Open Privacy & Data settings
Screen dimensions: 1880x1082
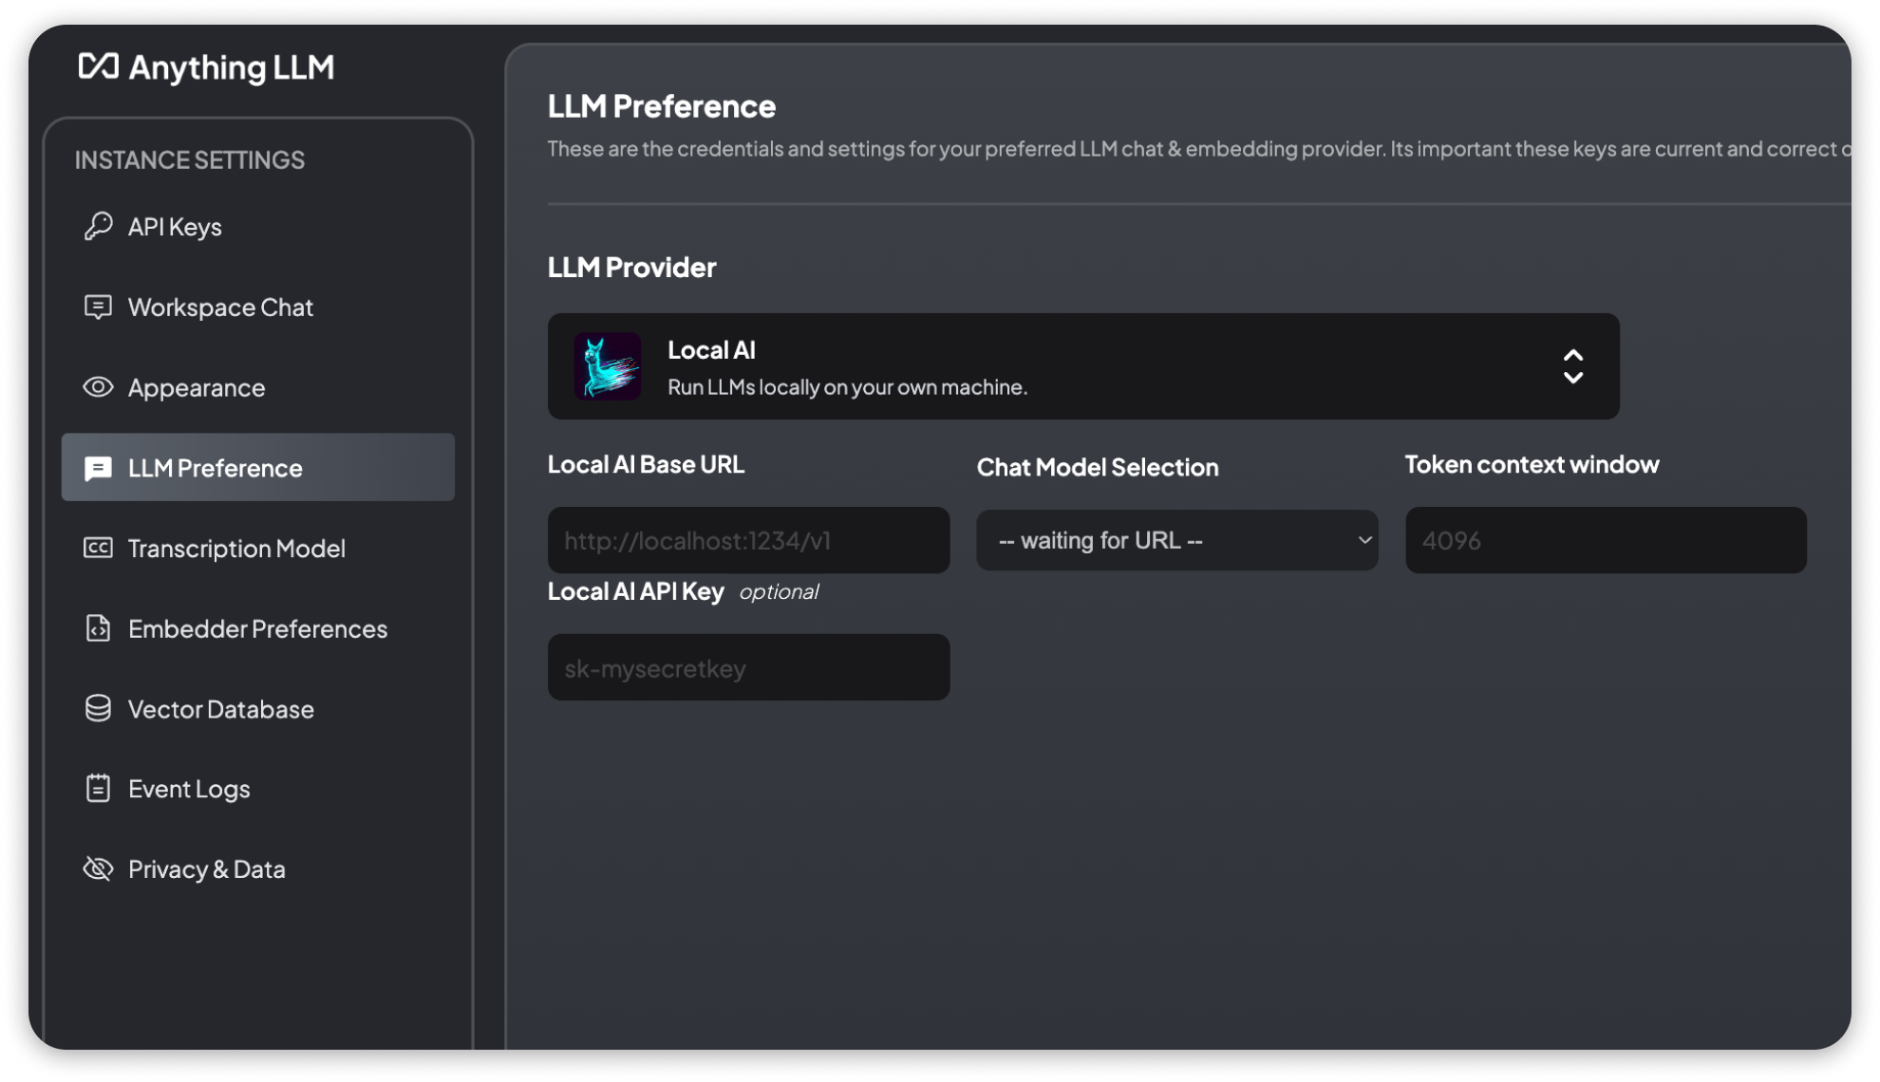258,869
